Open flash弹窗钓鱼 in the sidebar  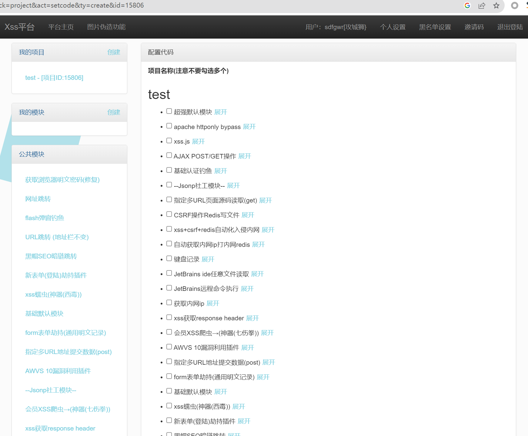click(45, 218)
